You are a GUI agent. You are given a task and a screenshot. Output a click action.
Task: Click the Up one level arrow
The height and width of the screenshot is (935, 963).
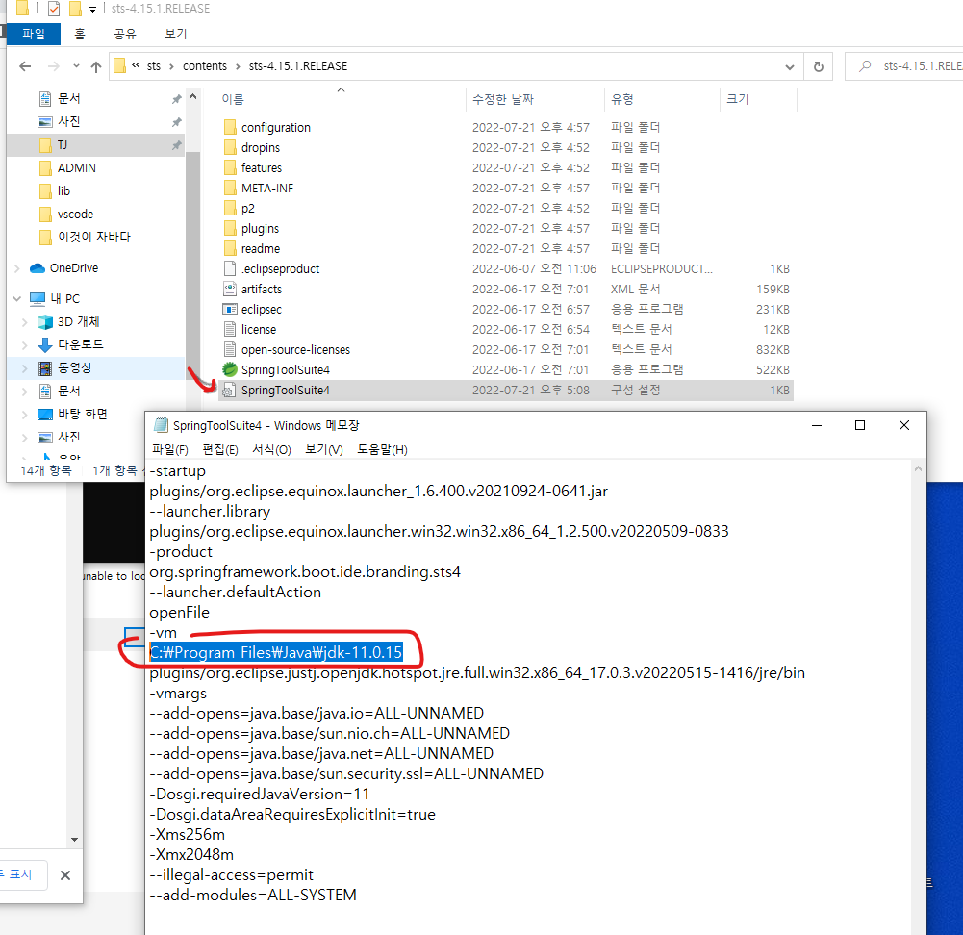click(x=96, y=66)
